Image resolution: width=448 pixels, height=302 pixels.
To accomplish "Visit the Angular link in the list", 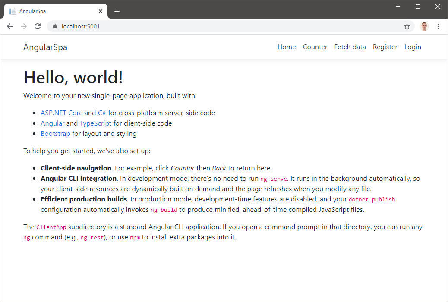I will tap(52, 123).
